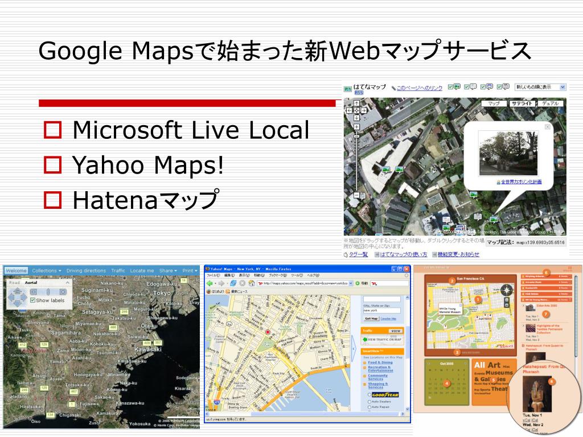This screenshot has width=583, height=437.
Task: Zoom in on Hatena map with plus button
Action: [x=356, y=127]
